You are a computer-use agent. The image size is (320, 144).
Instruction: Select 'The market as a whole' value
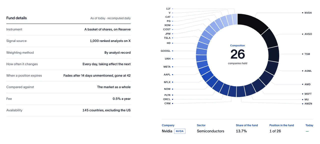click(114, 87)
